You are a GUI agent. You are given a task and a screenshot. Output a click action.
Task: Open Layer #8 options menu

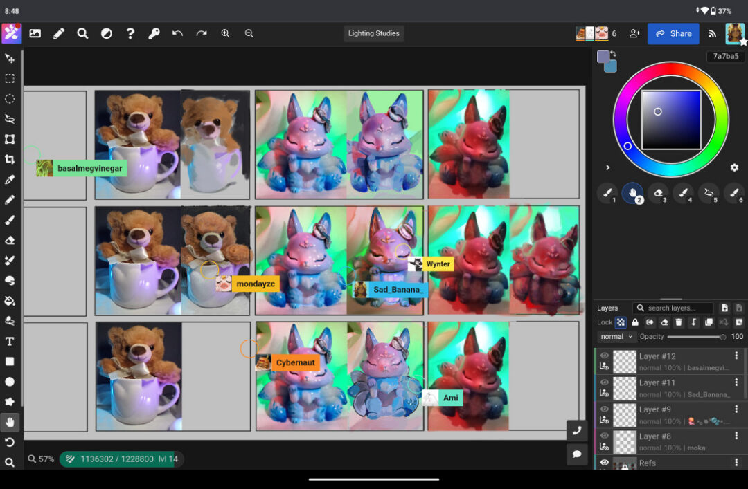[736, 436]
